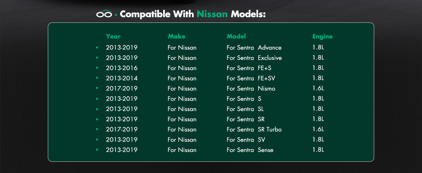Image resolution: width=422 pixels, height=173 pixels.
Task: Click the For Sentra FE+SV model entry
Action: click(x=251, y=78)
